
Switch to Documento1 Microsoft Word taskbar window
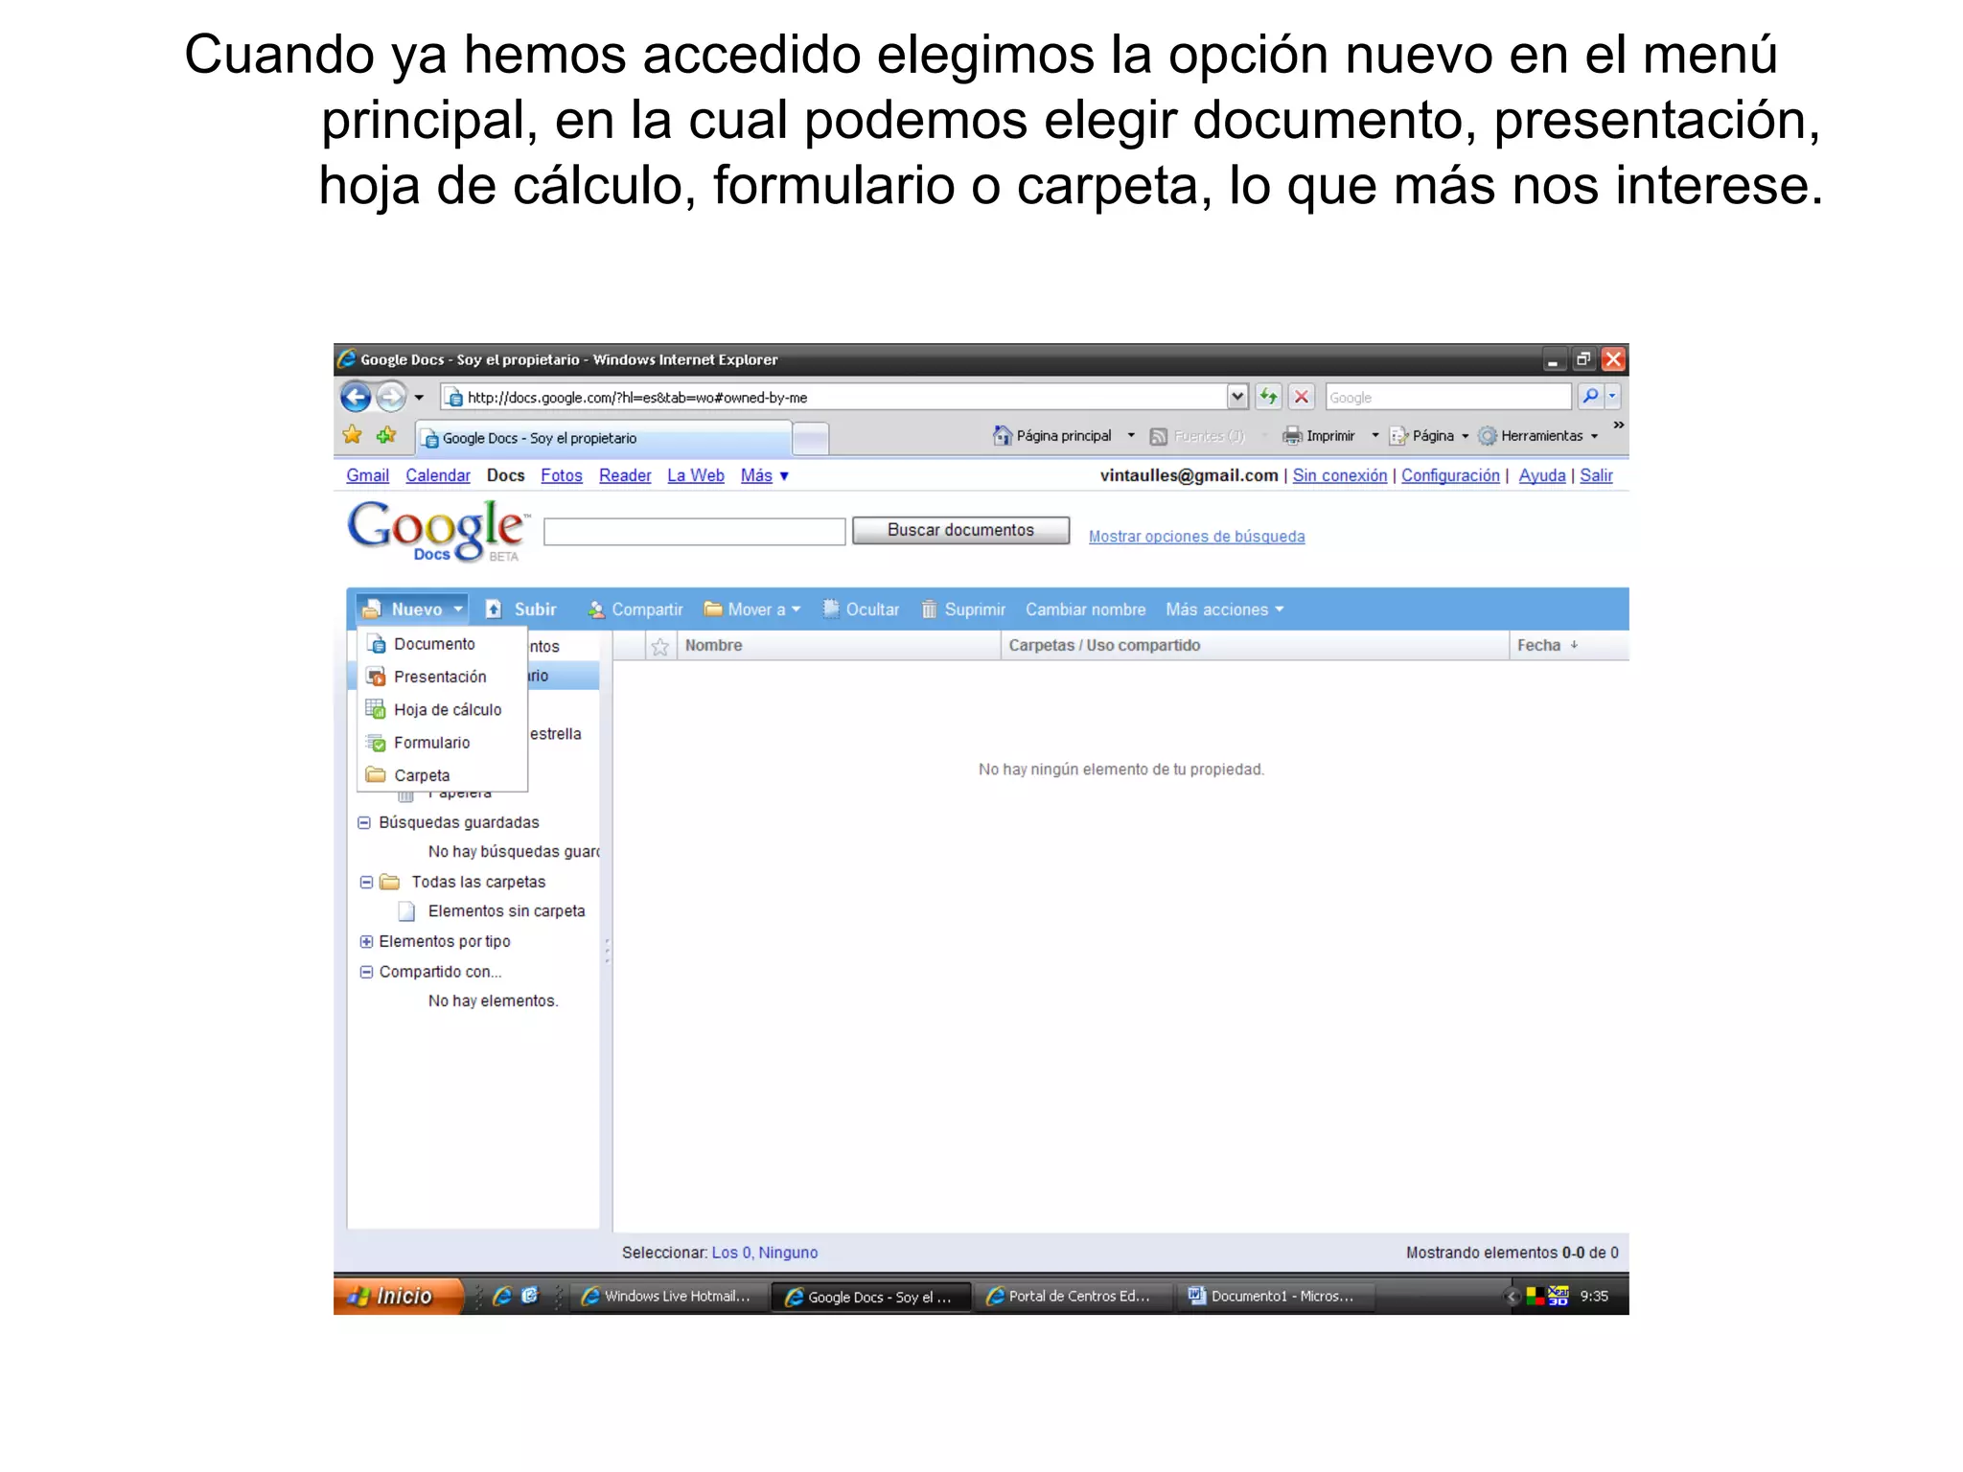(1275, 1296)
